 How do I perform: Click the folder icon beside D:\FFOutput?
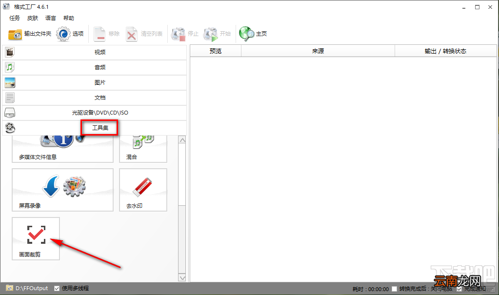[9, 288]
